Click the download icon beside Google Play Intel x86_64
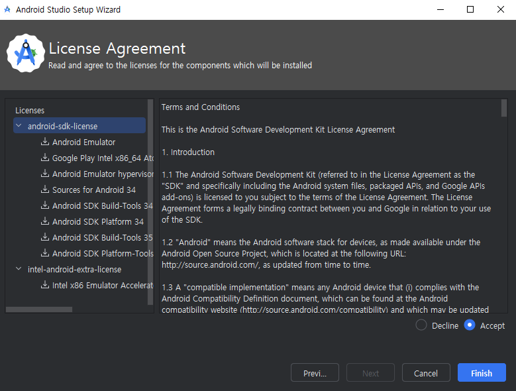 (x=45, y=157)
